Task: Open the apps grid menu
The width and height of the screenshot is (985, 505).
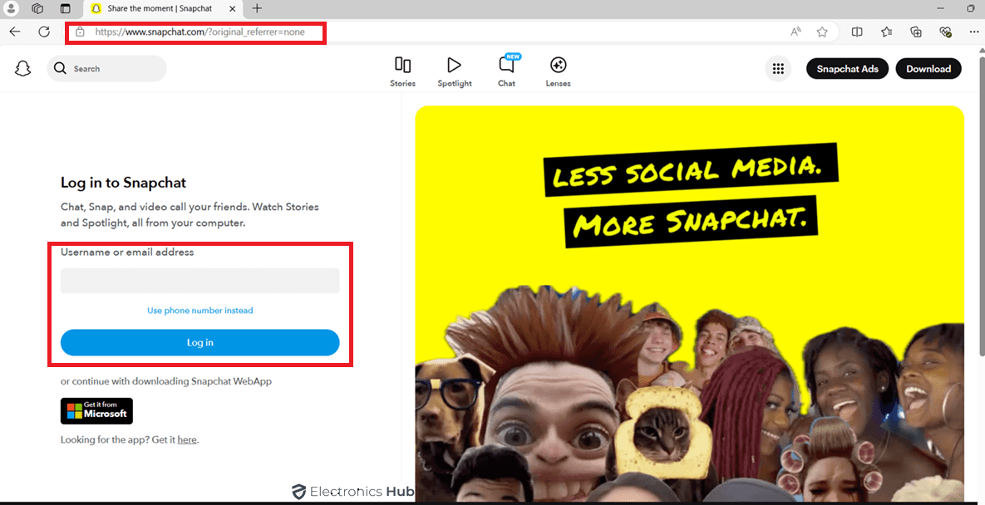Action: click(778, 68)
